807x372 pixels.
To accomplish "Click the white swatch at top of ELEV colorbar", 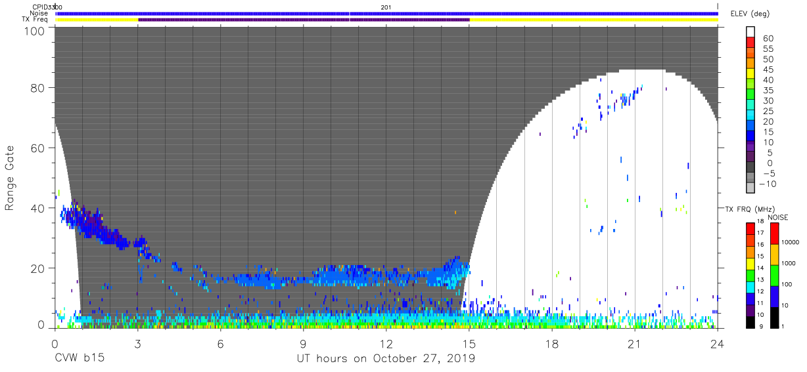I will coord(750,32).
